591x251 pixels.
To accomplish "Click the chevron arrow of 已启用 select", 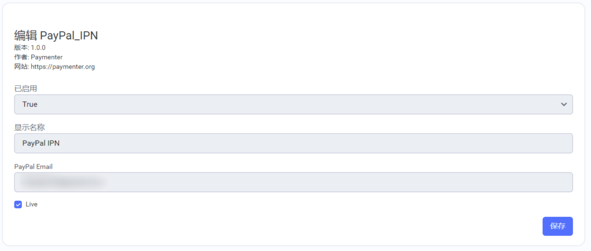I will 564,104.
